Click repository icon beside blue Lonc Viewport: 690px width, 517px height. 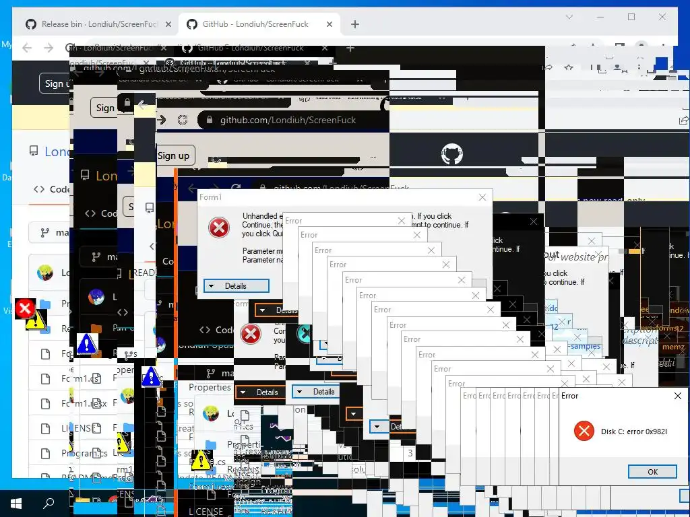click(x=34, y=151)
